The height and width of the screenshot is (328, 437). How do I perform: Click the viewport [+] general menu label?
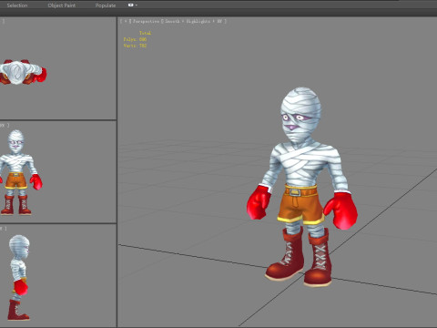point(126,21)
